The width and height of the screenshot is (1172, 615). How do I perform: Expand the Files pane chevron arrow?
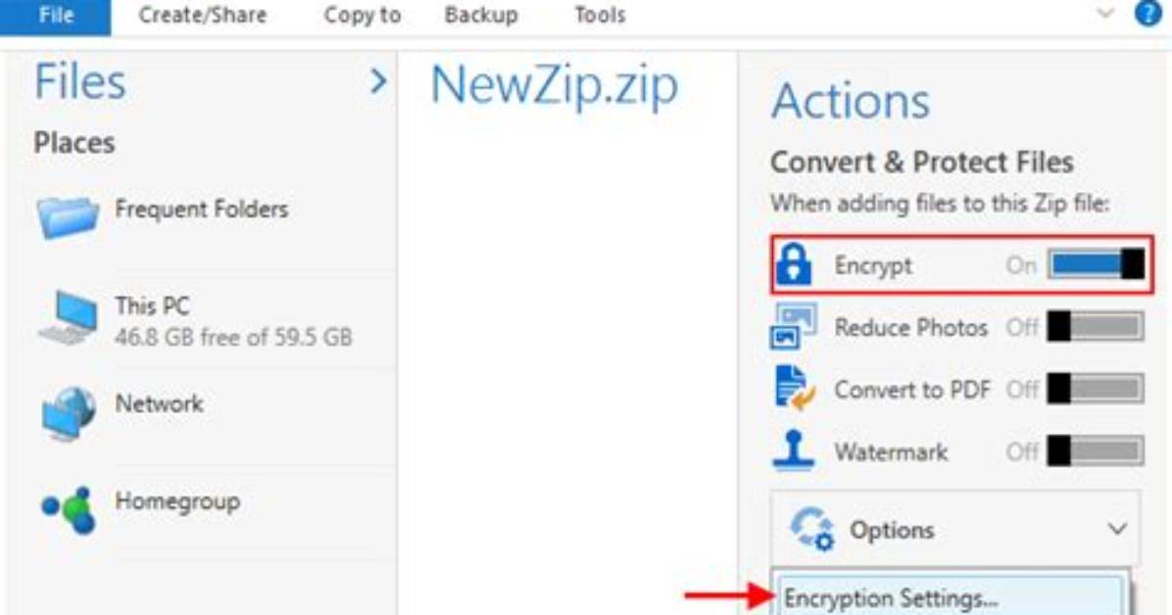pos(378,80)
